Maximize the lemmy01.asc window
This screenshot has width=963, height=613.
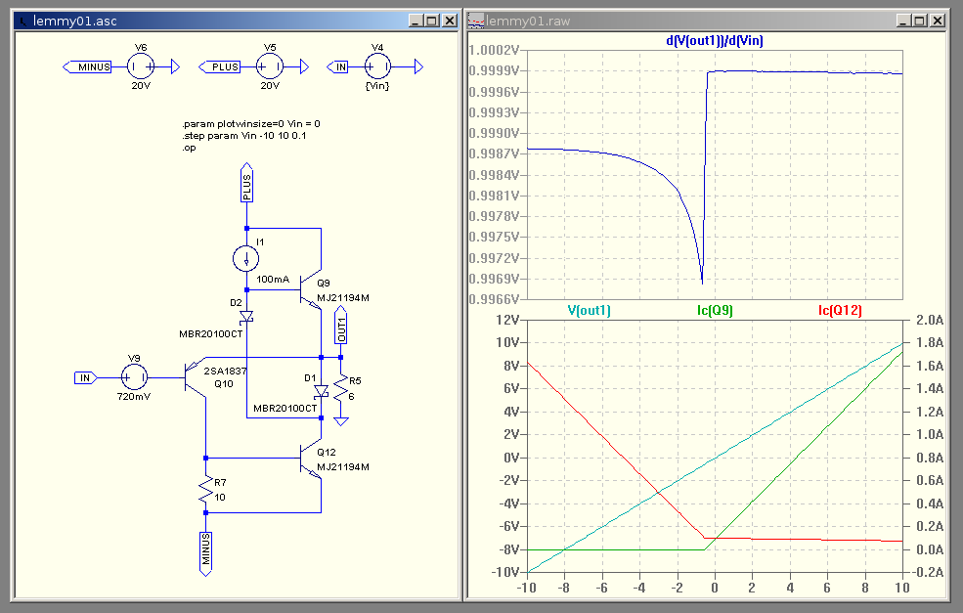pos(432,21)
